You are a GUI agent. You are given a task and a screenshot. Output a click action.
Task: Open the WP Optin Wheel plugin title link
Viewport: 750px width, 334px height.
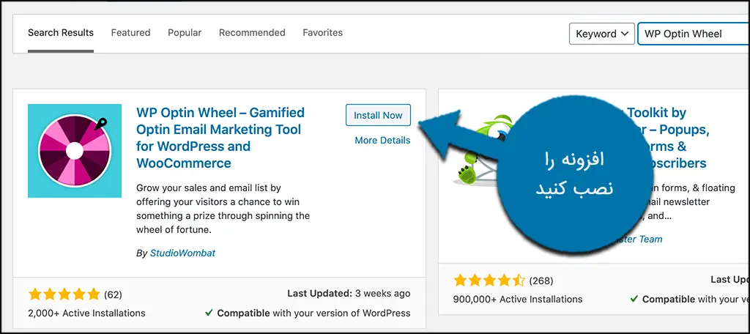[x=220, y=138]
